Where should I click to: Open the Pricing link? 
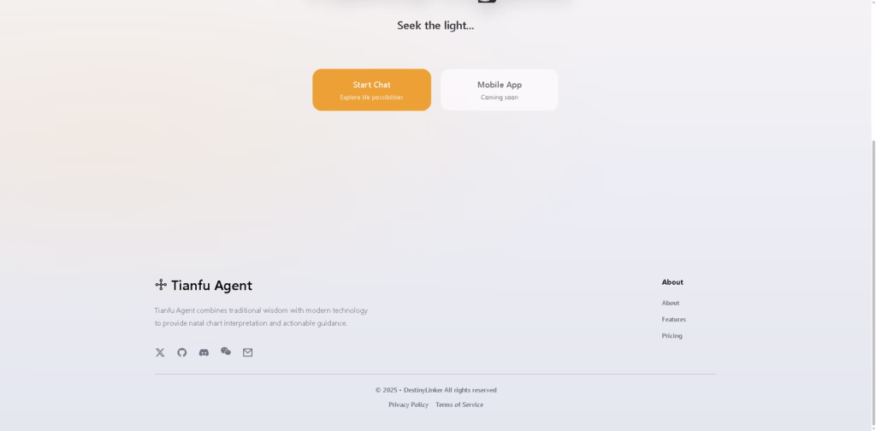pos(672,335)
